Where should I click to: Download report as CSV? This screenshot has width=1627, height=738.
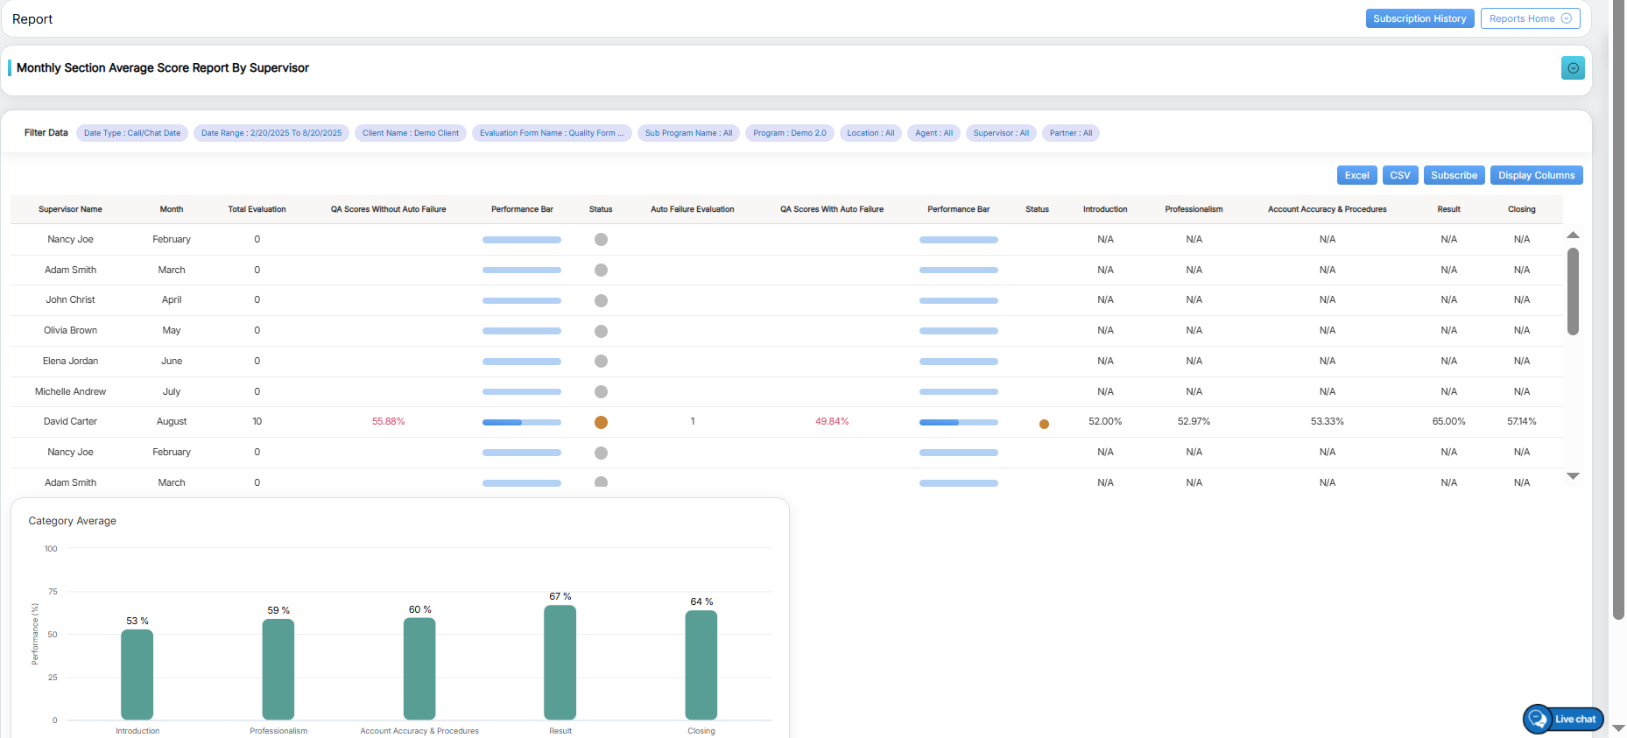1400,175
